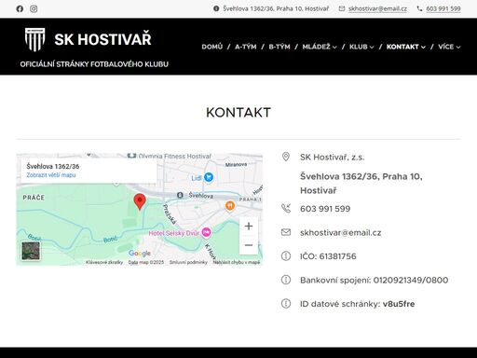The image size is (477, 358).
Task: Zoom out on the map with minus
Action: (x=249, y=245)
